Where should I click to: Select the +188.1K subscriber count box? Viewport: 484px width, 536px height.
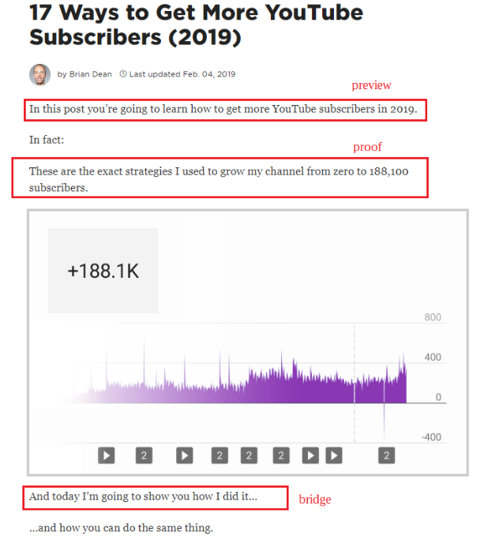click(x=103, y=271)
